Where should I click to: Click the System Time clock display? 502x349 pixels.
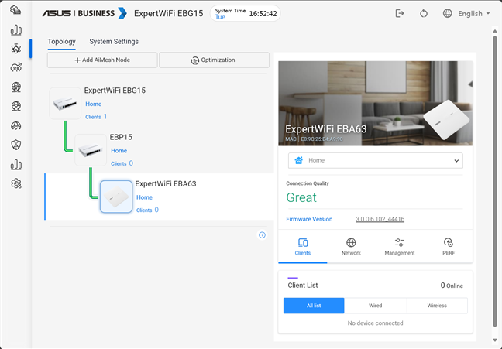(246, 13)
